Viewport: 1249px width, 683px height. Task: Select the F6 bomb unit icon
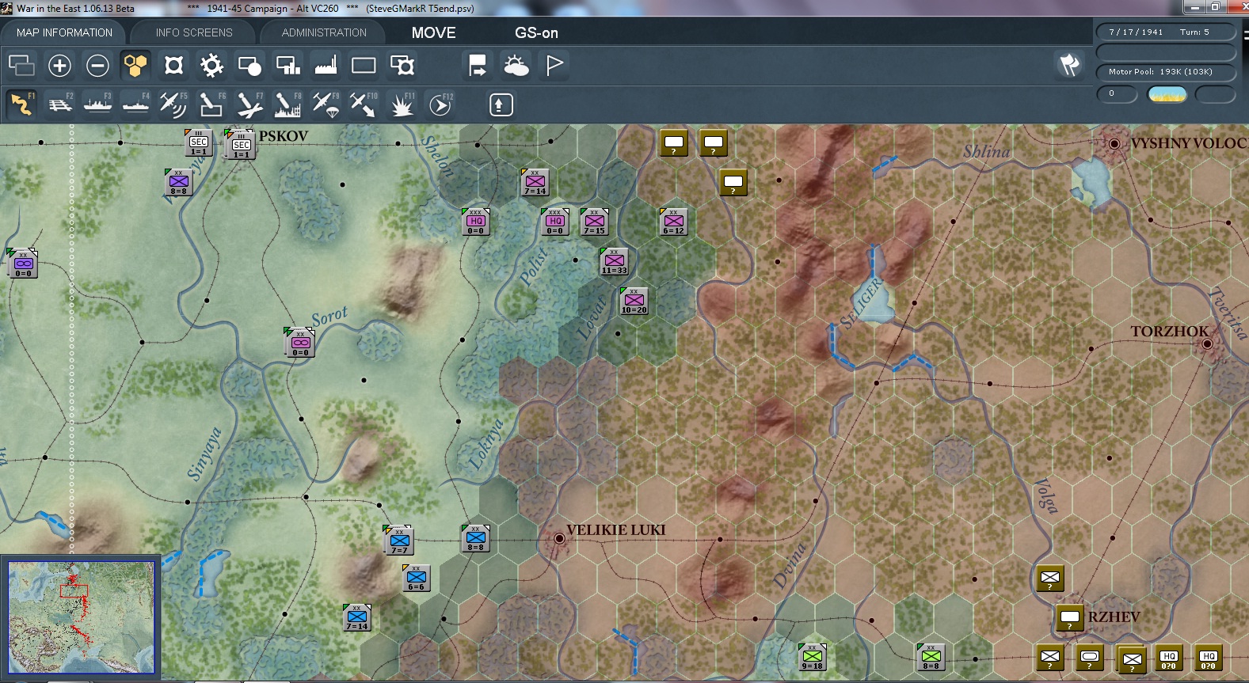(x=211, y=104)
